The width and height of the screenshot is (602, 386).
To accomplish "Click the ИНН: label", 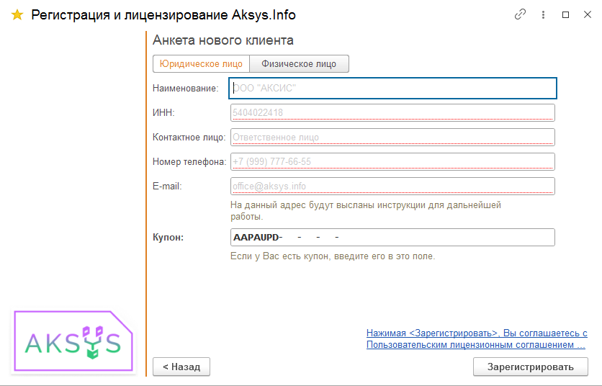I will tap(163, 112).
